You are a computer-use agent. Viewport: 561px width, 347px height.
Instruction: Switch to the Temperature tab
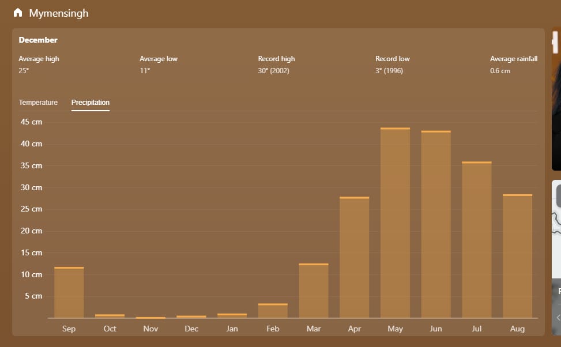point(38,103)
